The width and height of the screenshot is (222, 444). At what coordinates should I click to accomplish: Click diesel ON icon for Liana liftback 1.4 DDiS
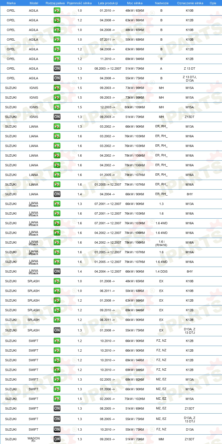click(x=57, y=271)
